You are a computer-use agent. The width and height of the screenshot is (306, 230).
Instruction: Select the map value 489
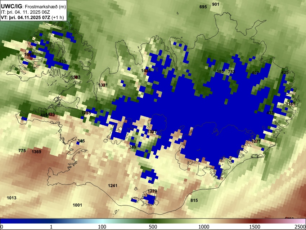point(44,115)
